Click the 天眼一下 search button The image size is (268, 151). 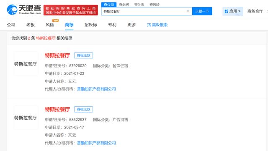(x=202, y=11)
